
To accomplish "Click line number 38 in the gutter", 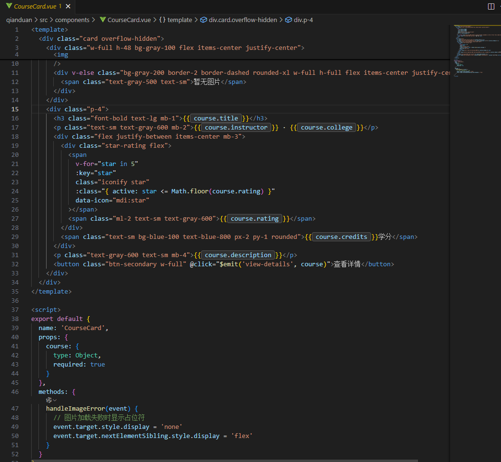I will click(15, 319).
